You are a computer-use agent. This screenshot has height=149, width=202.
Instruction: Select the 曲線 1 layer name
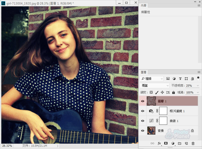(174, 121)
